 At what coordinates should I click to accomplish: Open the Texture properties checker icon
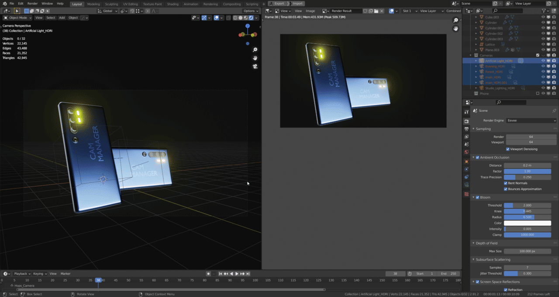466,194
